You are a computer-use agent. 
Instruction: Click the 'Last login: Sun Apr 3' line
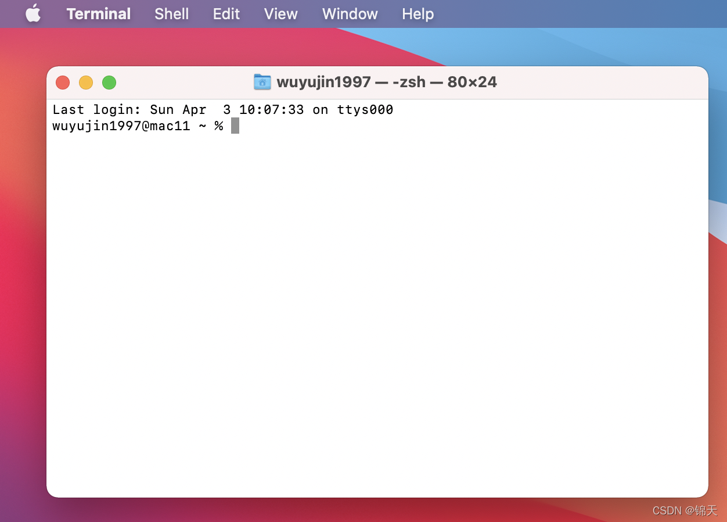tap(223, 110)
